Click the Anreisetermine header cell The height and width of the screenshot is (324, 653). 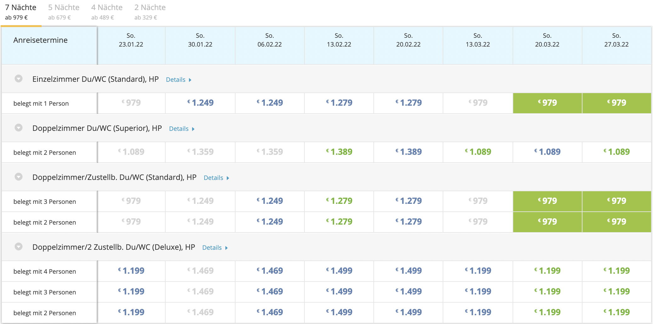click(x=49, y=46)
